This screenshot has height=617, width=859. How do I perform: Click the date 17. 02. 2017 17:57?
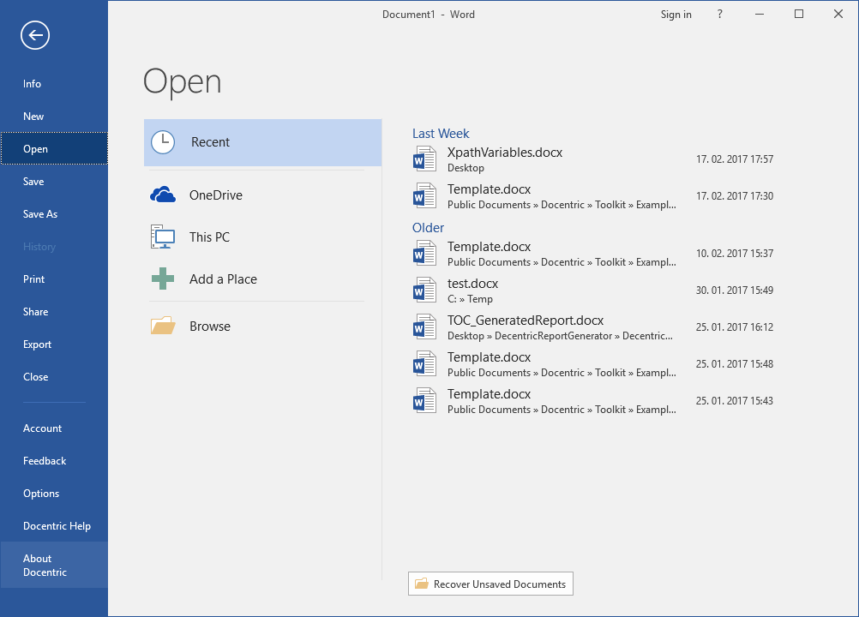click(735, 159)
